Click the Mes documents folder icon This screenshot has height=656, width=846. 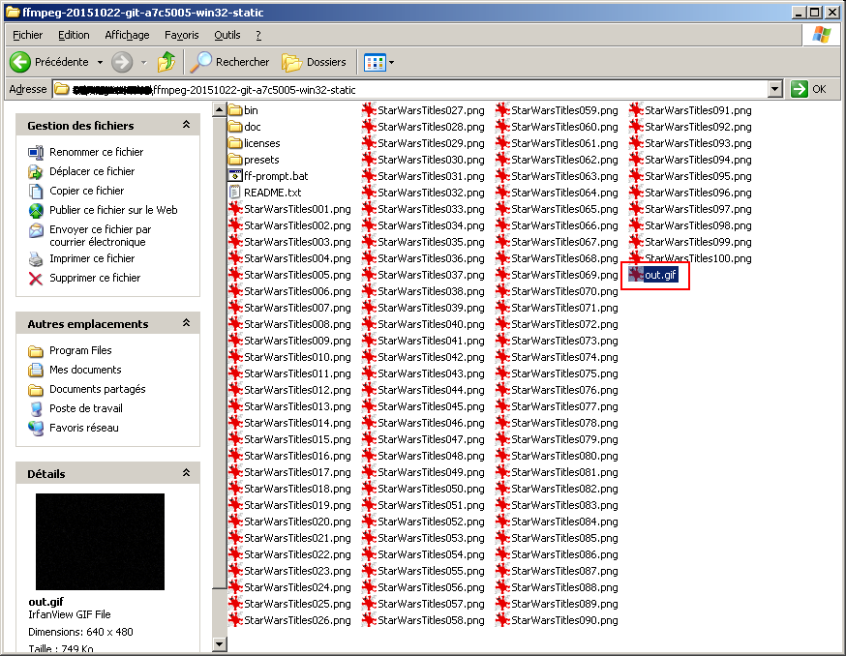coord(36,370)
